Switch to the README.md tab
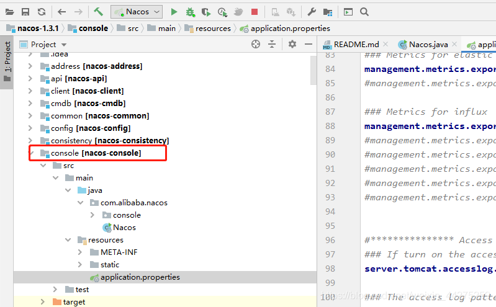The height and width of the screenshot is (307, 496). point(356,45)
